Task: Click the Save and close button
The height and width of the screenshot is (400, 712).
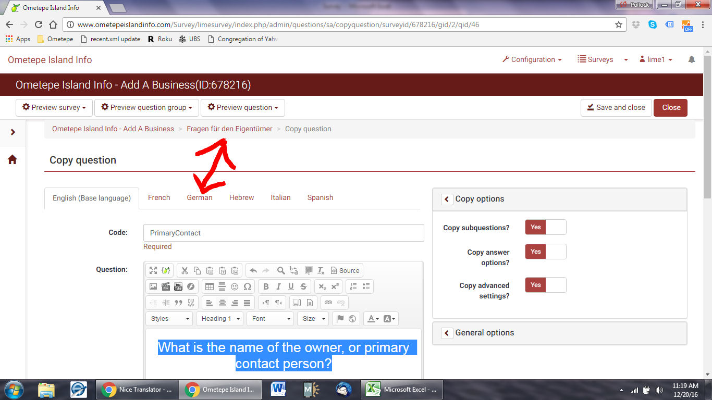Action: 616,108
